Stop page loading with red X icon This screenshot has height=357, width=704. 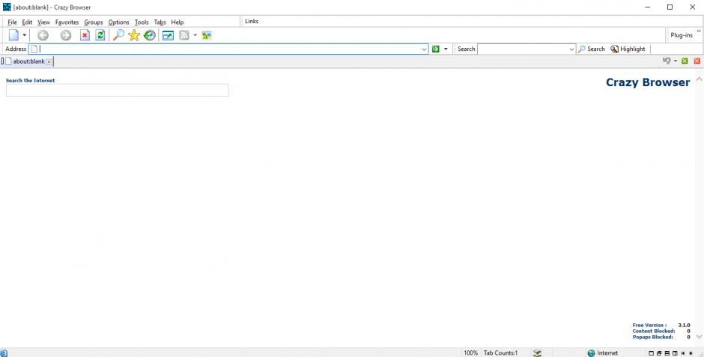[x=85, y=35]
